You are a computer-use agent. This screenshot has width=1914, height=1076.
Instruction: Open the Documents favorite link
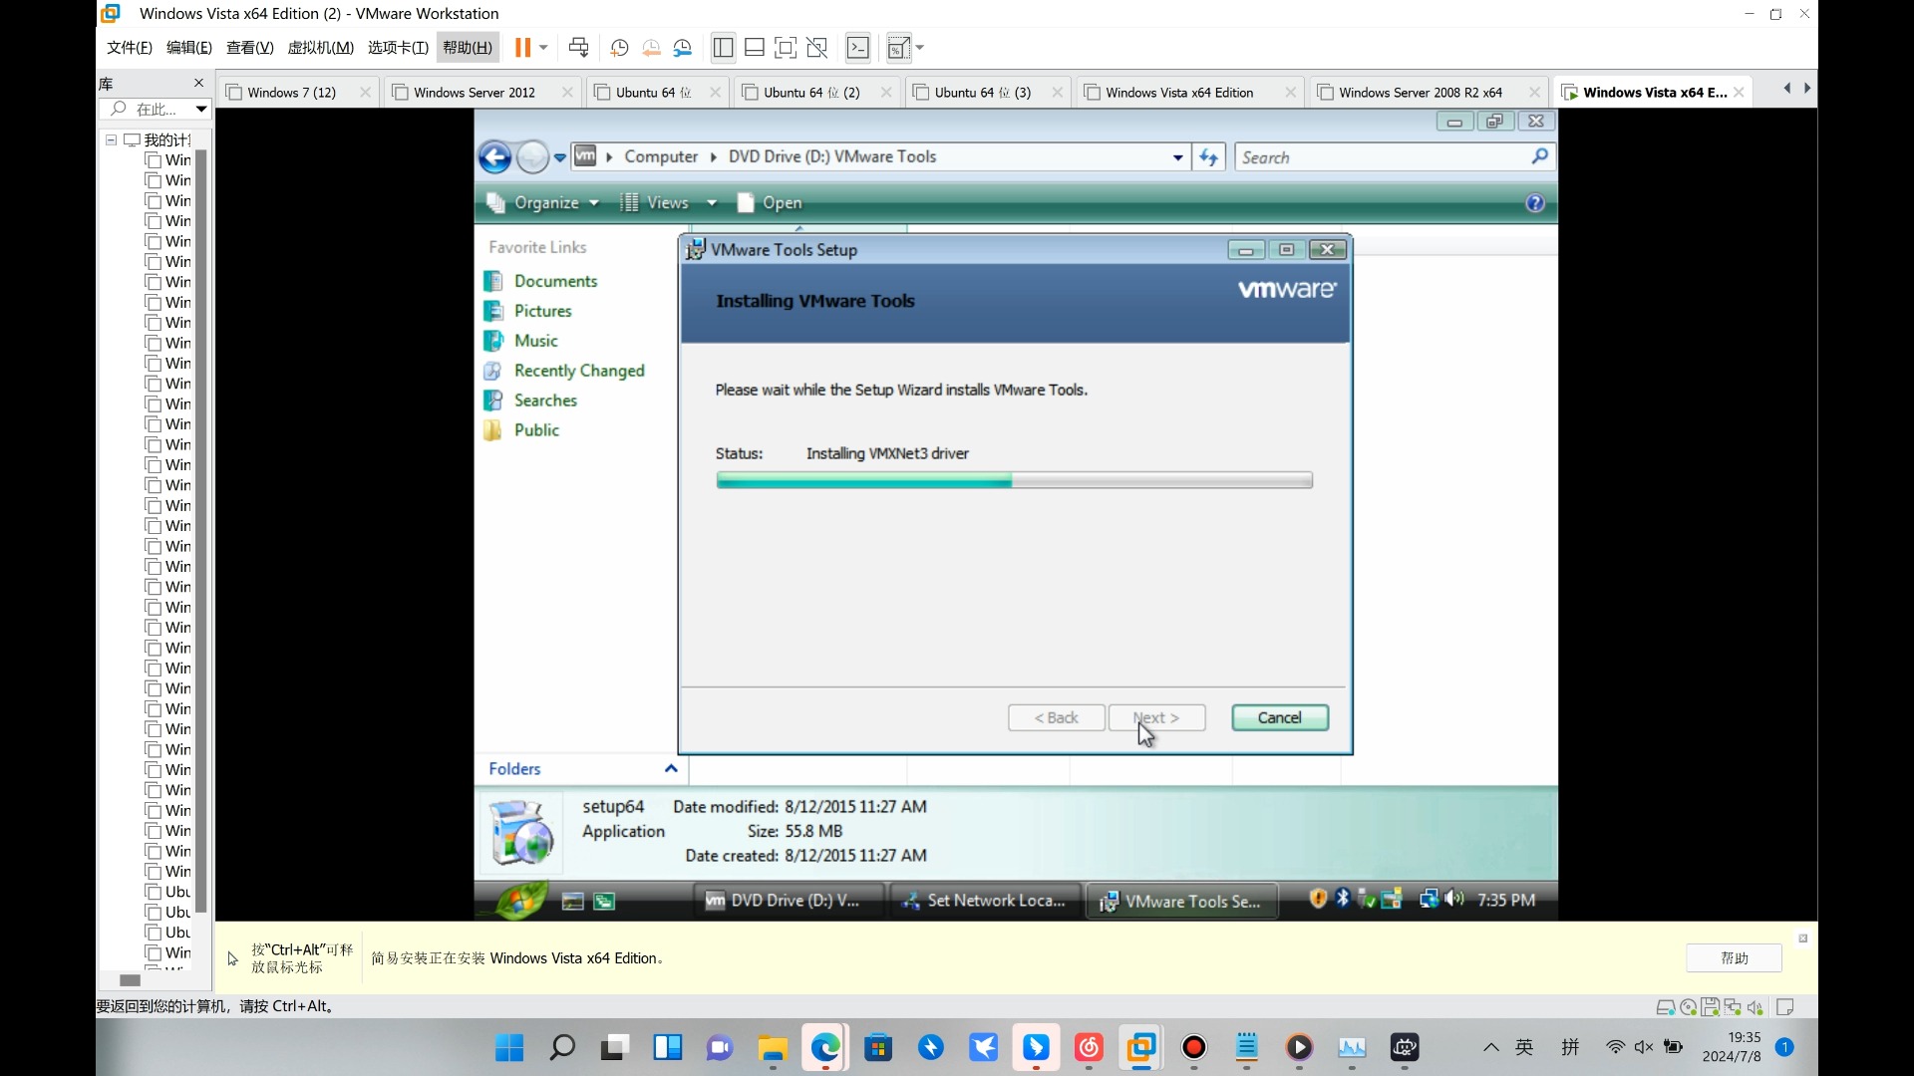[555, 281]
